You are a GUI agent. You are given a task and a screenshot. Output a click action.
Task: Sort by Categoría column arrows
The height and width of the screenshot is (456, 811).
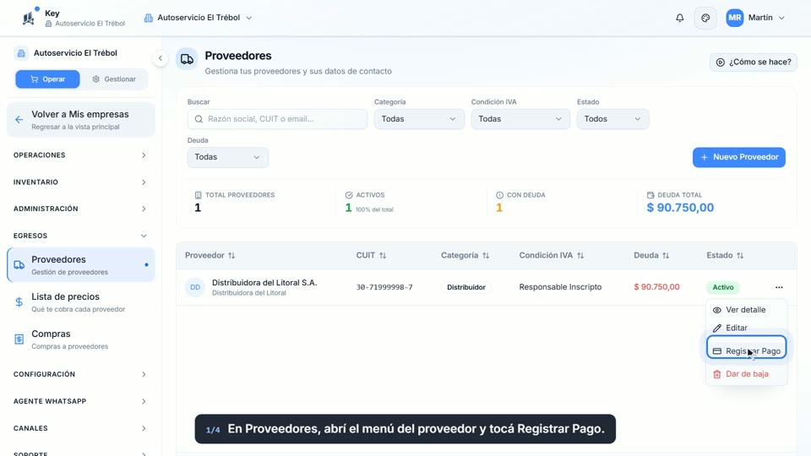[486, 255]
